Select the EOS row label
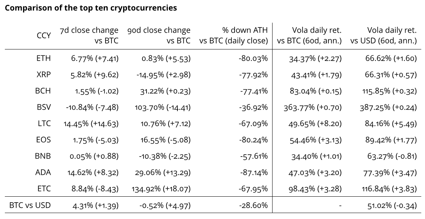Image resolution: width=425 pixels, height=219 pixels. pos(44,140)
